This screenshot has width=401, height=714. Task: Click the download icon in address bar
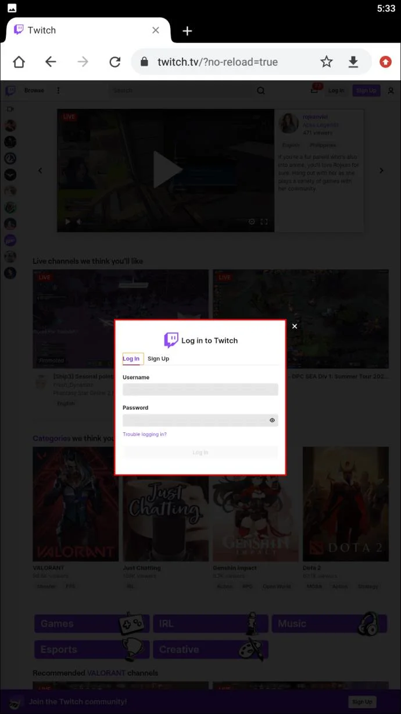353,62
